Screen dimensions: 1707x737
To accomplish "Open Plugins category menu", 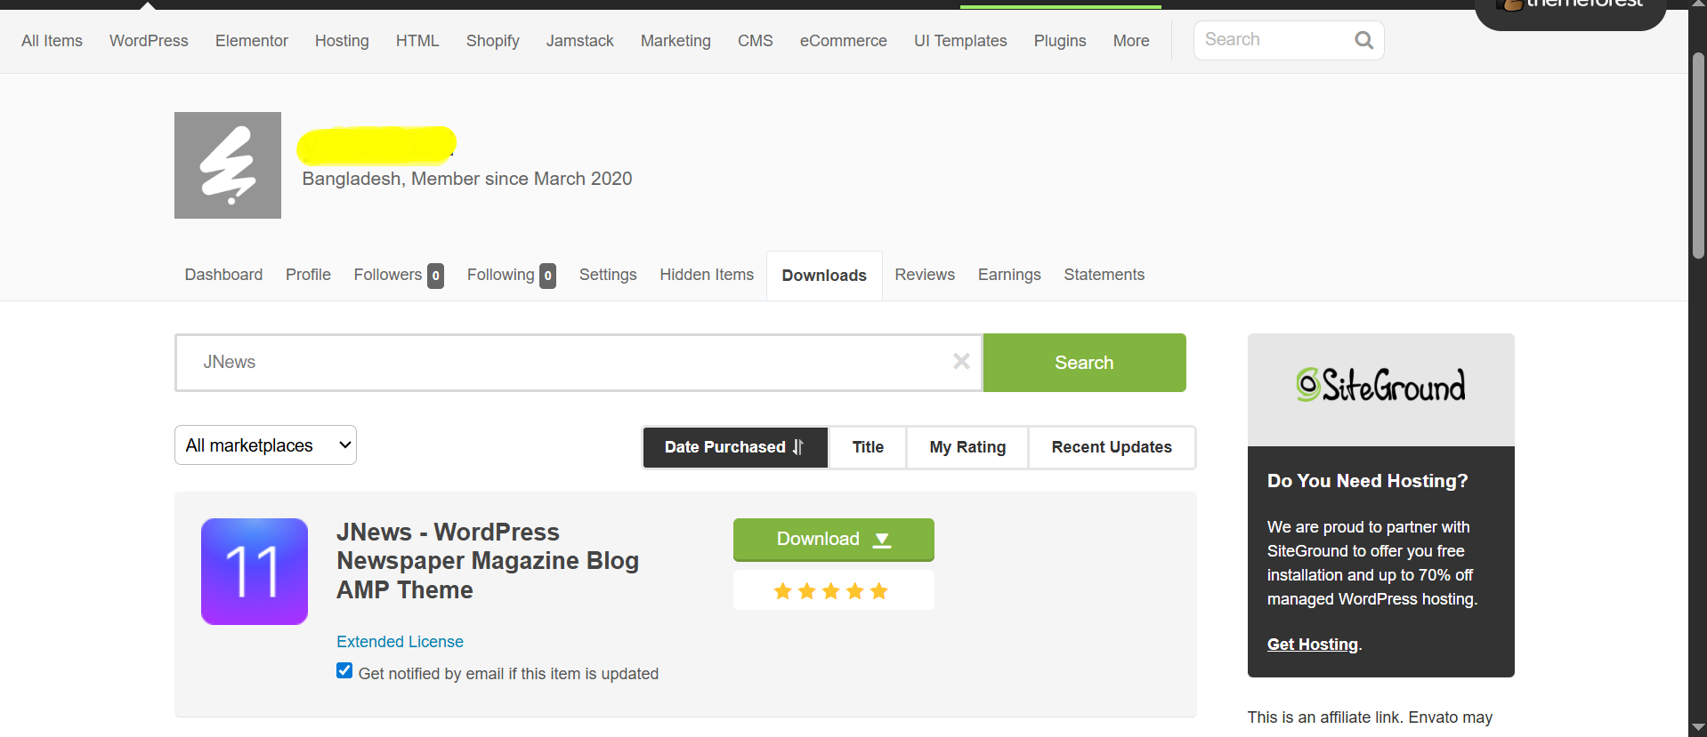I will 1060,41.
